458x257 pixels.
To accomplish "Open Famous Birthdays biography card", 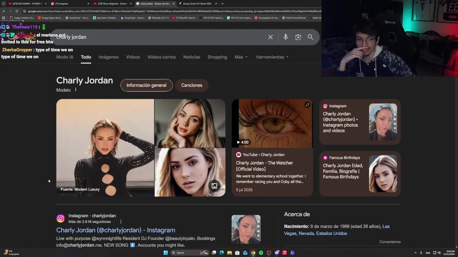I will (x=360, y=173).
